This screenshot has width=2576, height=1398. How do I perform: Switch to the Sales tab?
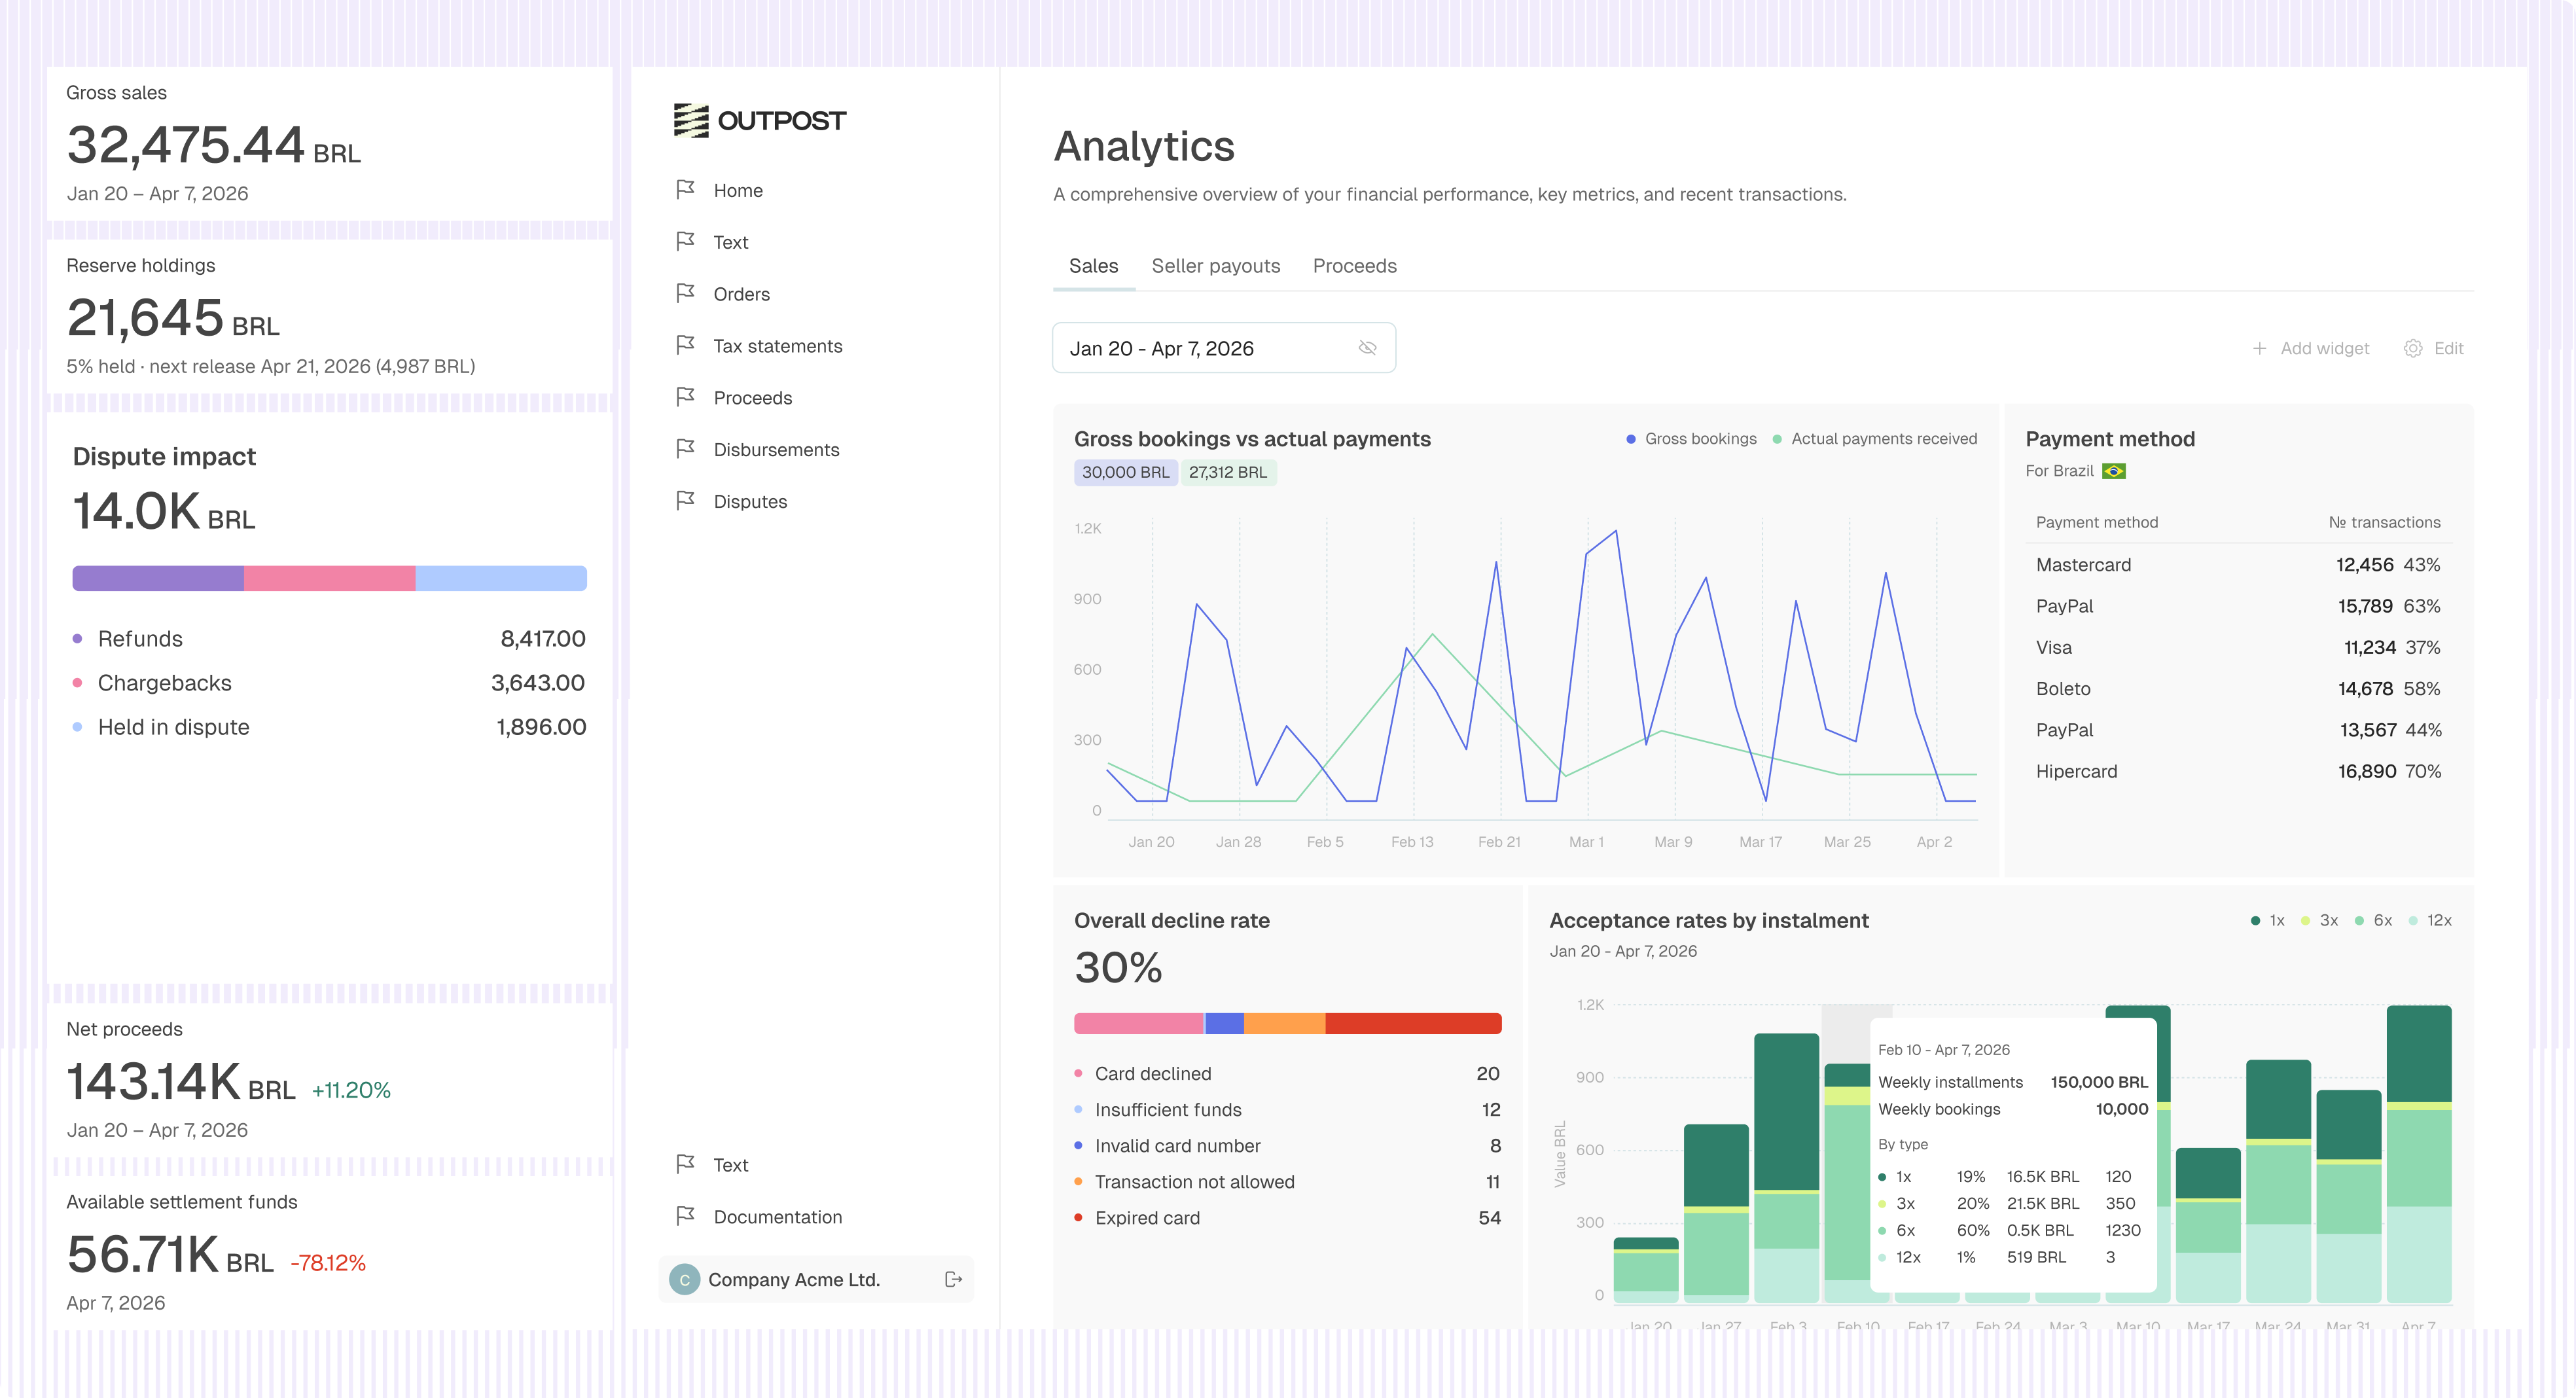[x=1093, y=266]
